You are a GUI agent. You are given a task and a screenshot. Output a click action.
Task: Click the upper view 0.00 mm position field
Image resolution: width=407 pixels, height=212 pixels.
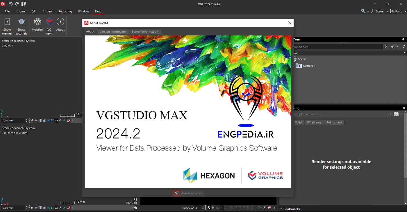pos(13,120)
